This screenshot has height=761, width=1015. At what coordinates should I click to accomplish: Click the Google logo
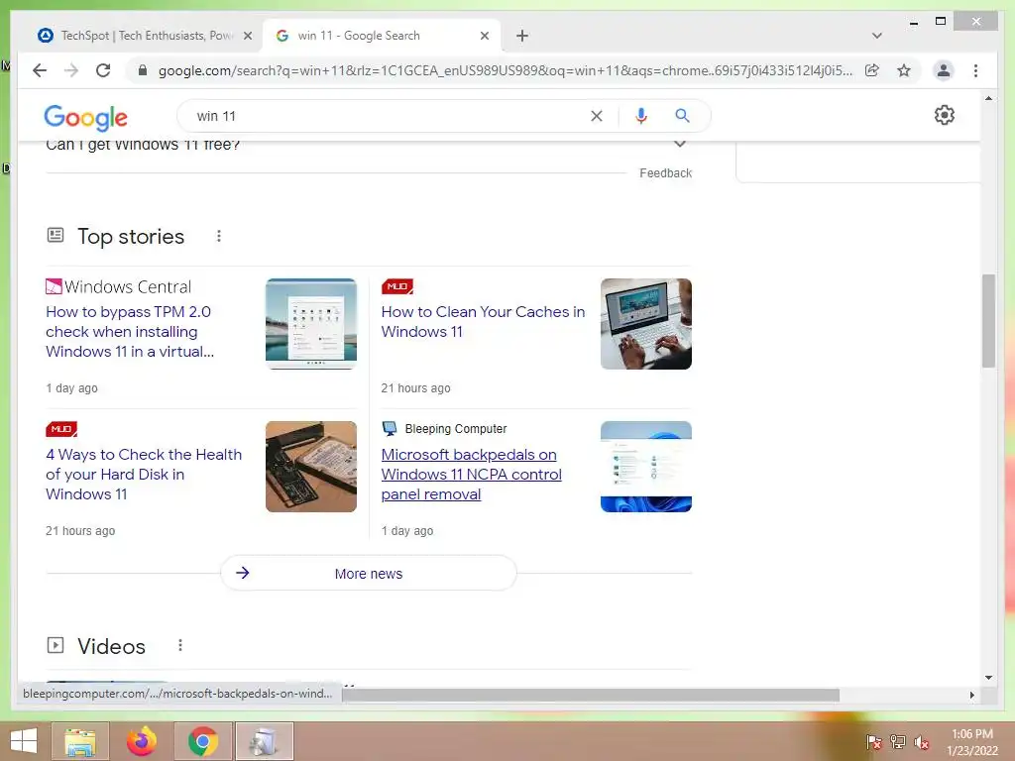coord(85,118)
